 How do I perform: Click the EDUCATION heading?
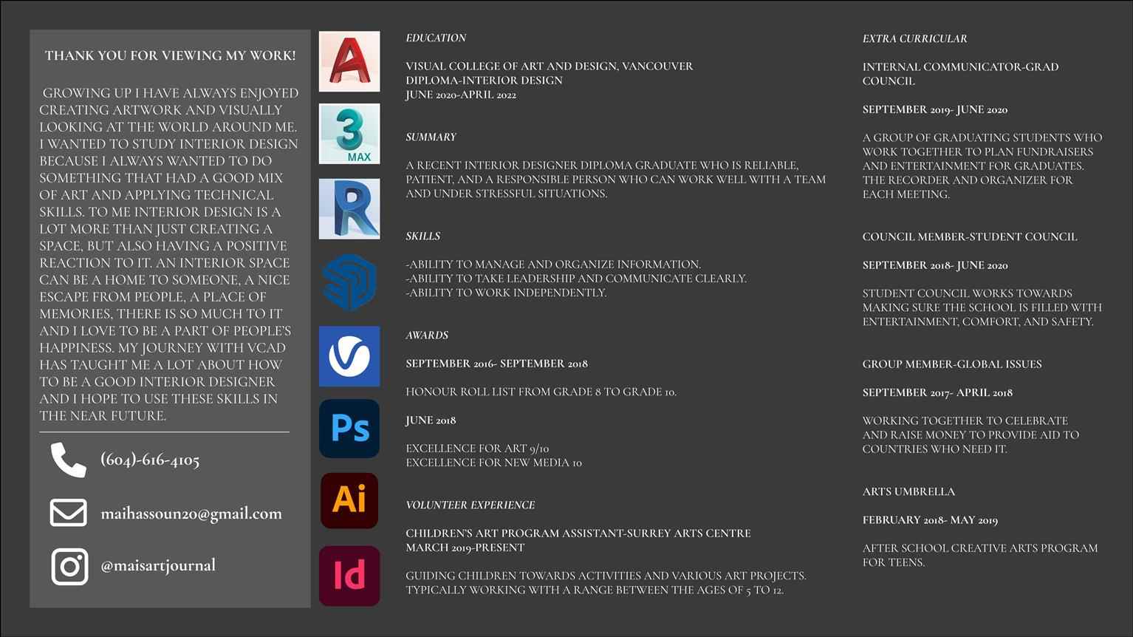coord(436,38)
